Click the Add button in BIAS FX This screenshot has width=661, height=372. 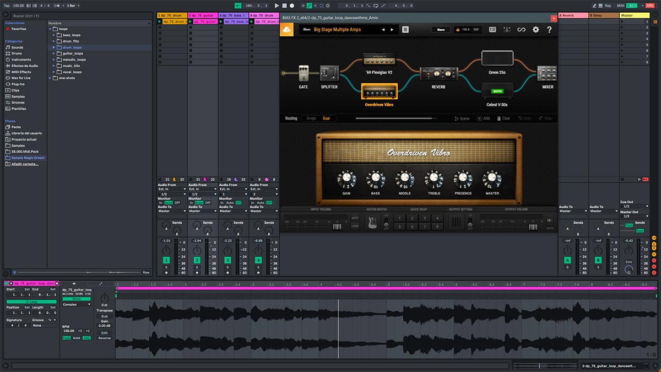click(484, 118)
